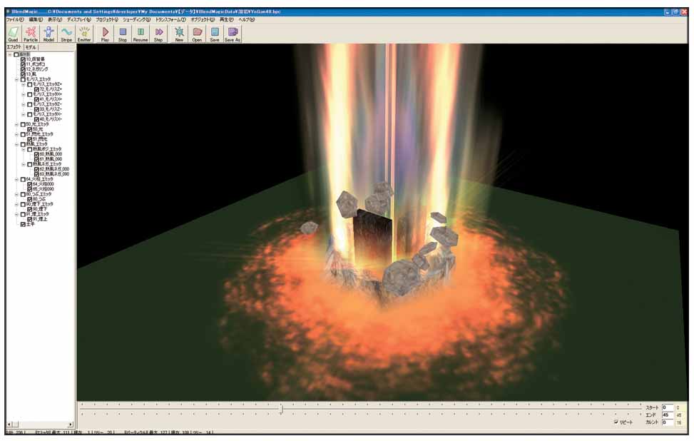The width and height of the screenshot is (694, 441).
Task: Open the シェーディング menu
Action: [x=137, y=19]
